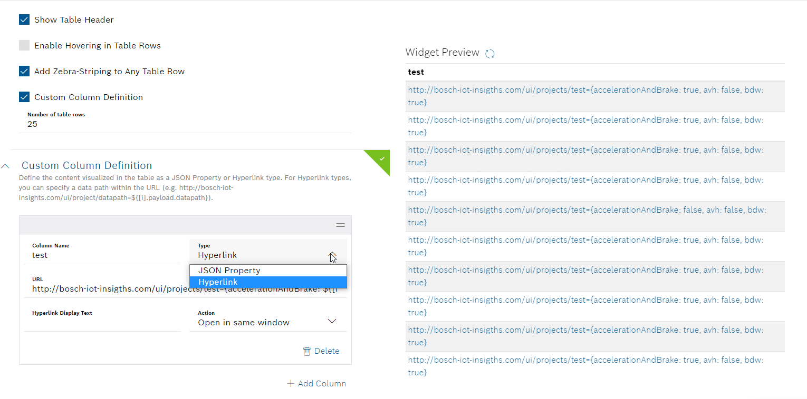Click the green checkmark corner badge
Image resolution: width=807 pixels, height=399 pixels.
pyautogui.click(x=381, y=158)
